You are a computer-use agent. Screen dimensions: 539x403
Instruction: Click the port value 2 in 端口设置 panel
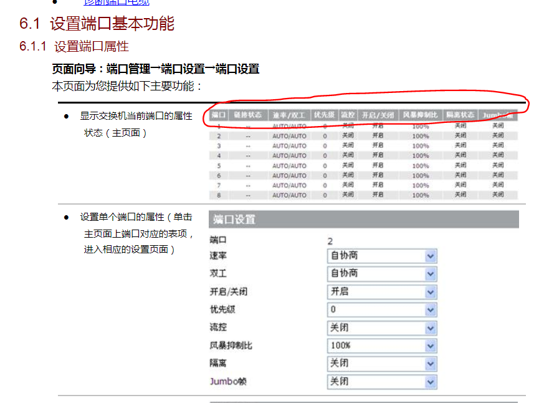pyautogui.click(x=330, y=241)
